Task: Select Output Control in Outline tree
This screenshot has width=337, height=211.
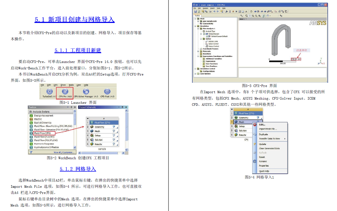Action: click(x=213, y=46)
